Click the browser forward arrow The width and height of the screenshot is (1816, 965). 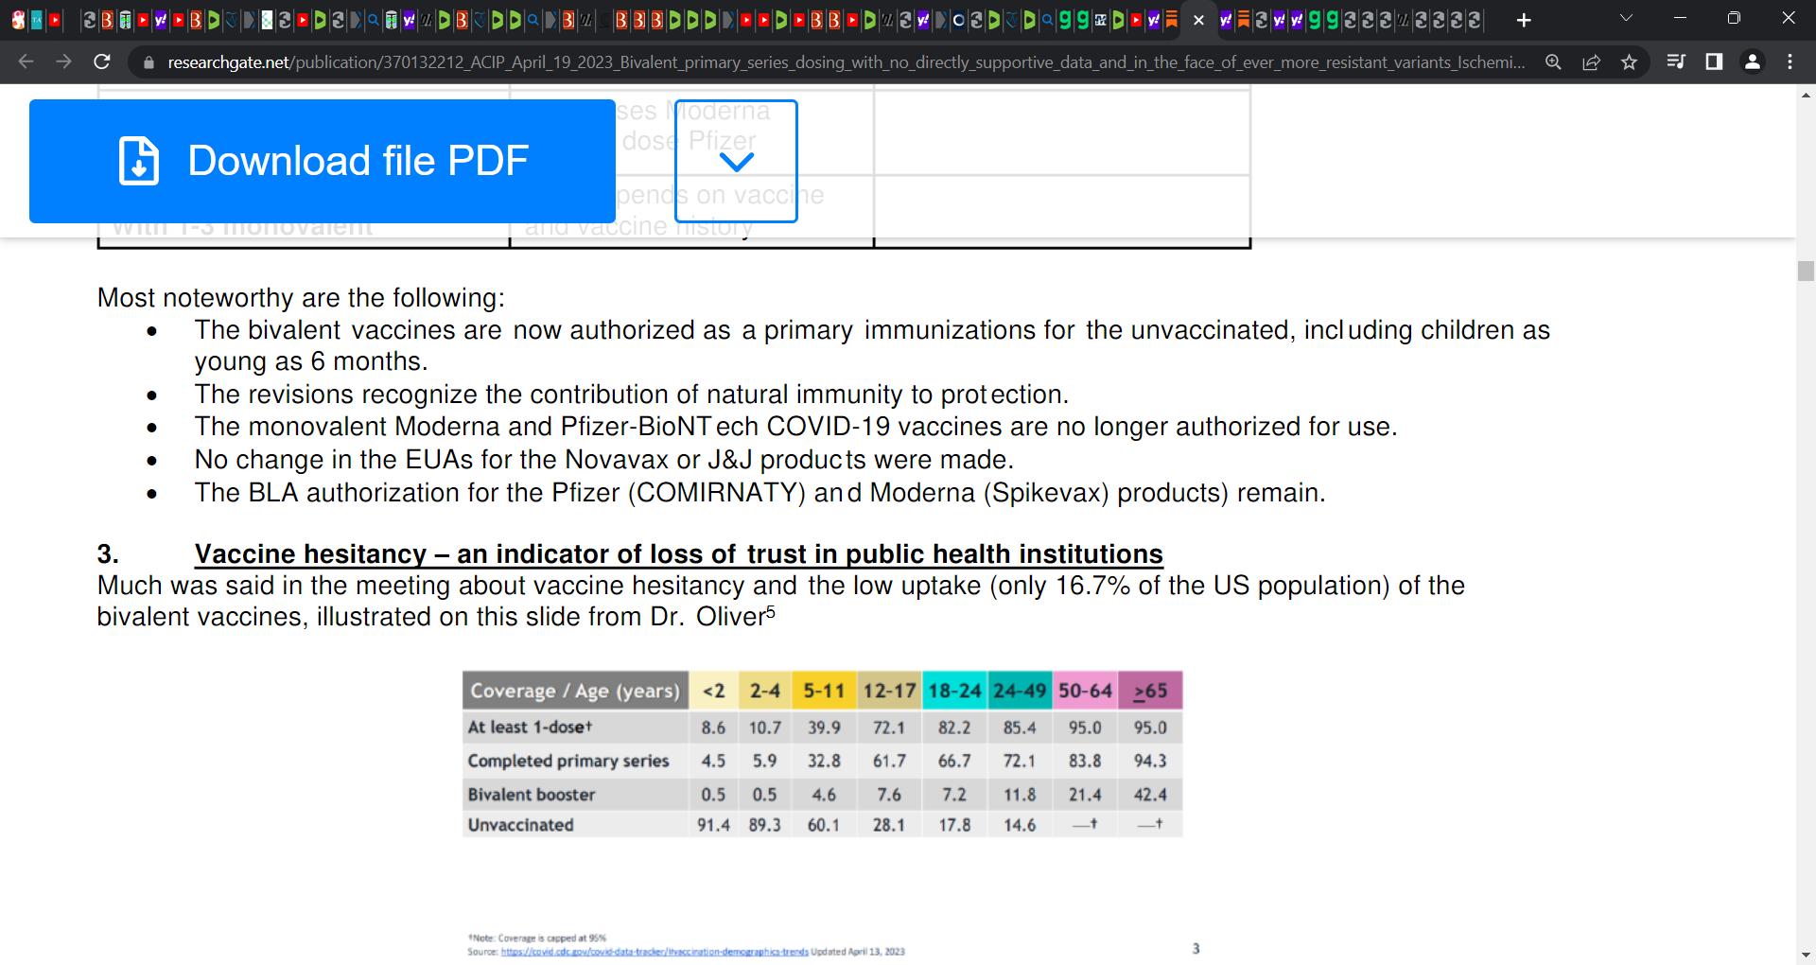[x=63, y=61]
